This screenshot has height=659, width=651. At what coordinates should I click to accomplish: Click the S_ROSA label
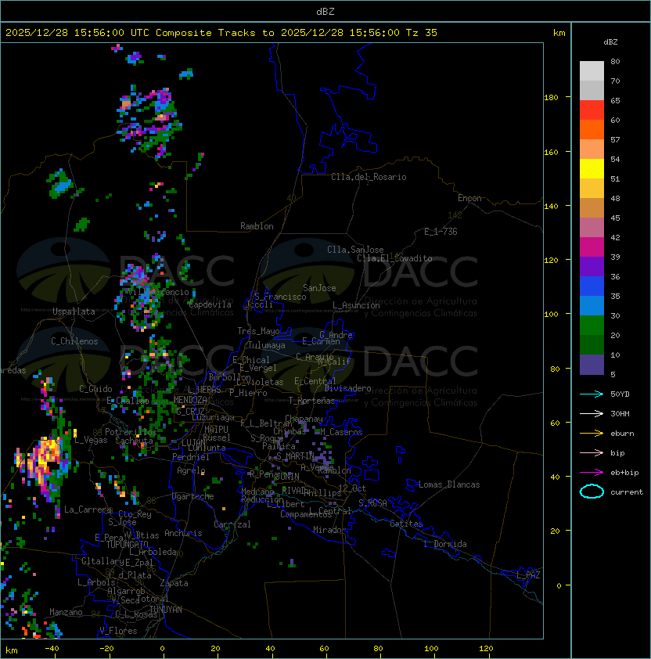[x=372, y=503]
